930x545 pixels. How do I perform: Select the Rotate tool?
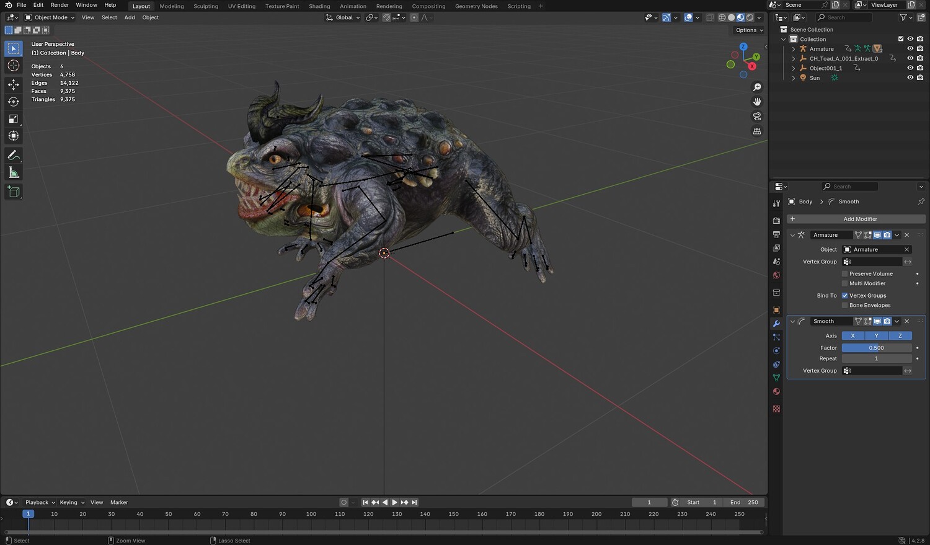pos(14,101)
